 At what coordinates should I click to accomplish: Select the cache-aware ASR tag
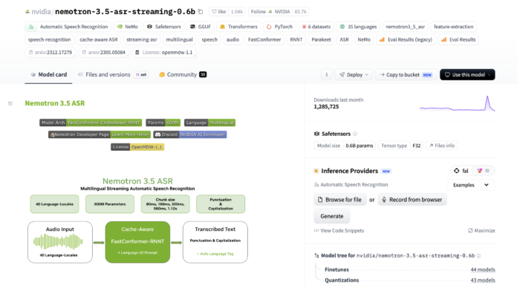pos(99,39)
